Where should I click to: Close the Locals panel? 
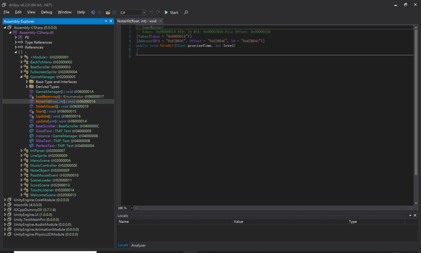(x=415, y=216)
